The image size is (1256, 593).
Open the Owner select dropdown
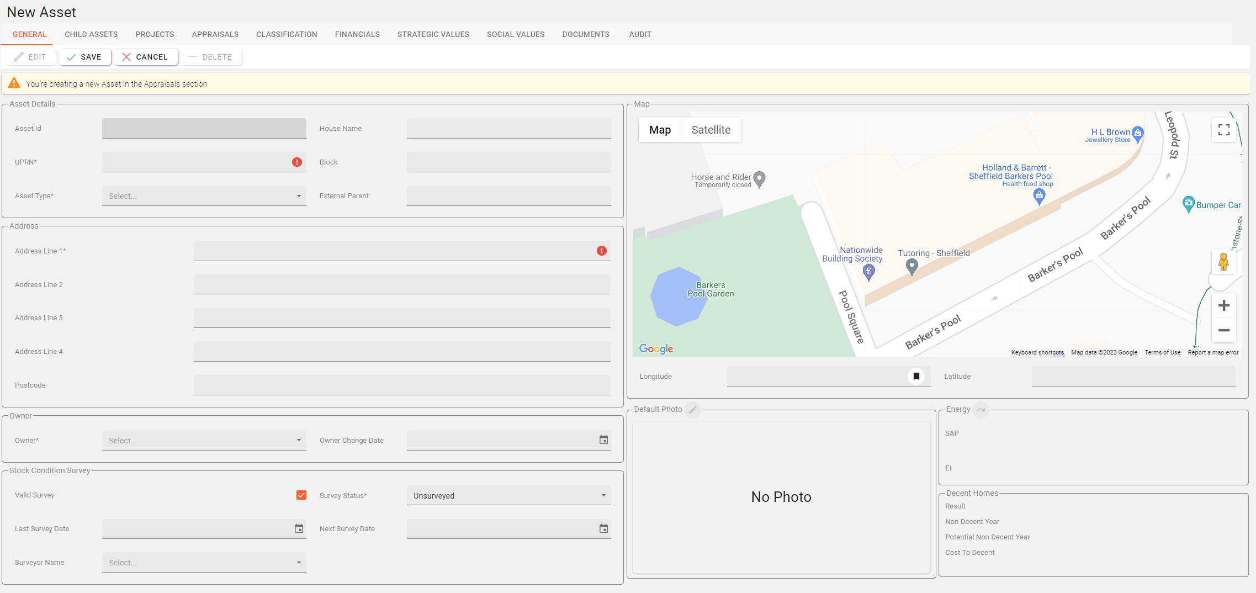[204, 441]
